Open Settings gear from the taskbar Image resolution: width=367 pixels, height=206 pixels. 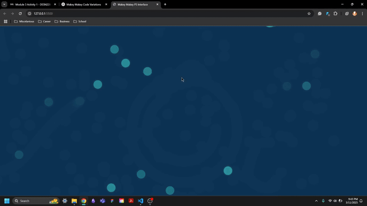65,201
